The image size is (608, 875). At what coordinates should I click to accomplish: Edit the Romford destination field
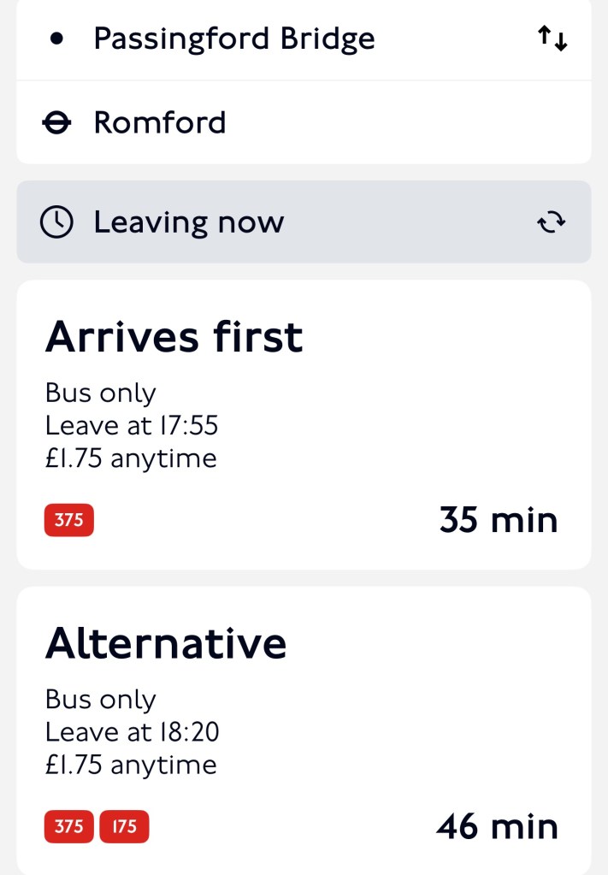point(160,123)
